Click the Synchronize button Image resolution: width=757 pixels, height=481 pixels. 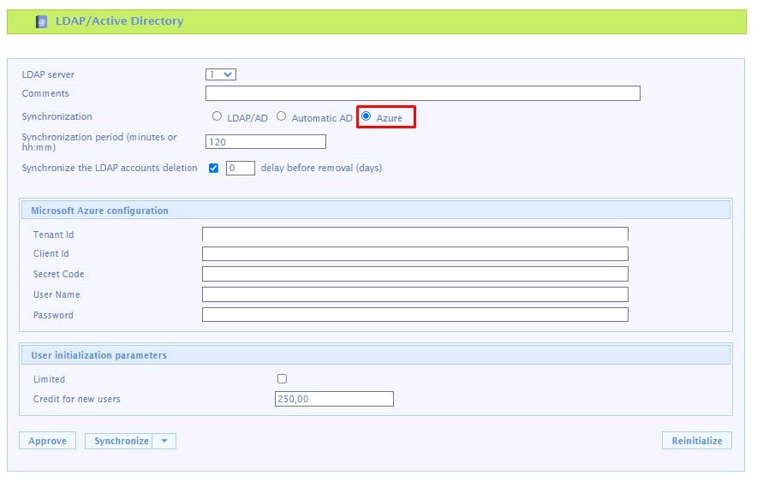(x=119, y=441)
